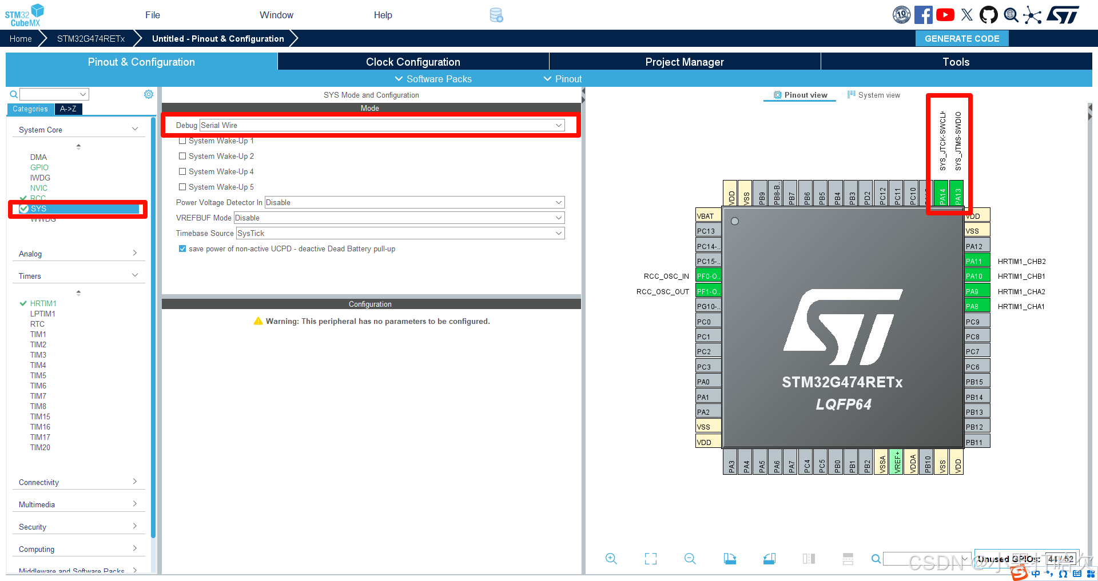Expand the Connectivity category

pos(78,482)
